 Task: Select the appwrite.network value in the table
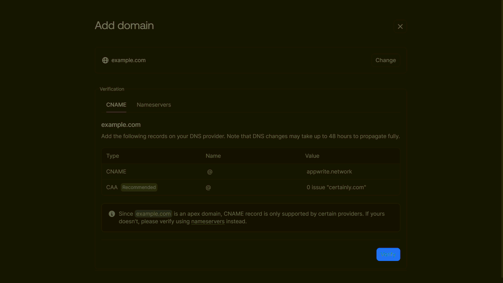coord(329,171)
